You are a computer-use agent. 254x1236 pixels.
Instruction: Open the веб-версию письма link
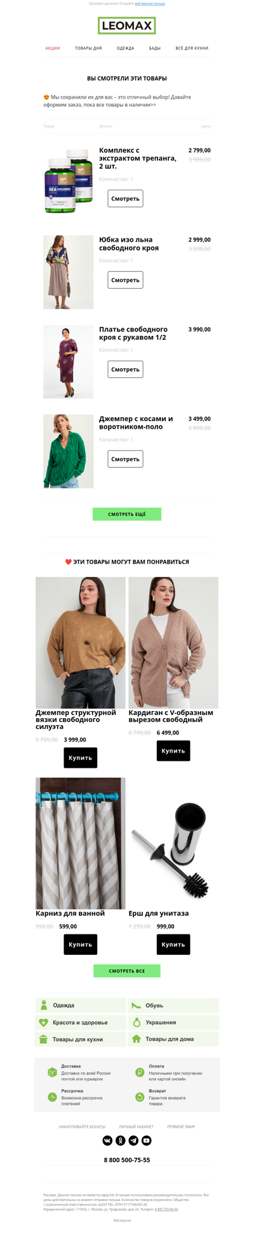pos(150,3)
